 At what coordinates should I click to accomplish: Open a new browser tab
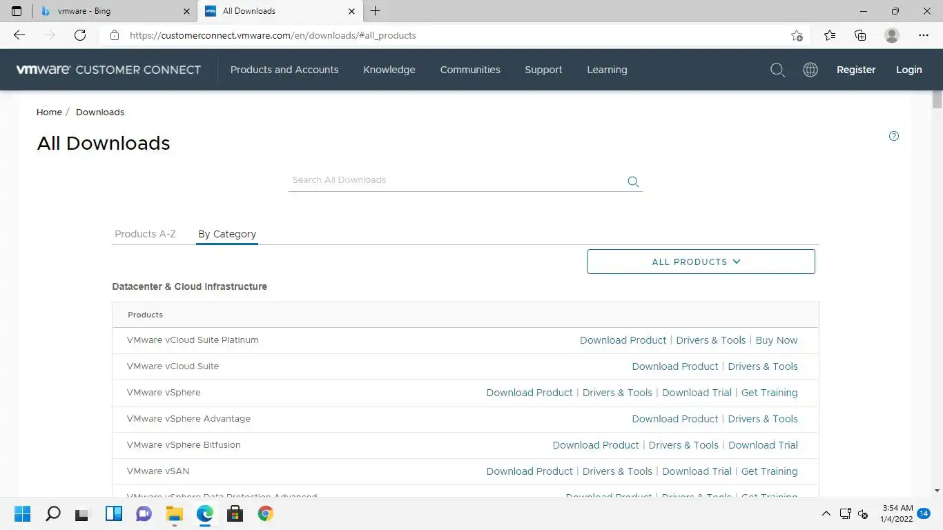click(x=375, y=11)
